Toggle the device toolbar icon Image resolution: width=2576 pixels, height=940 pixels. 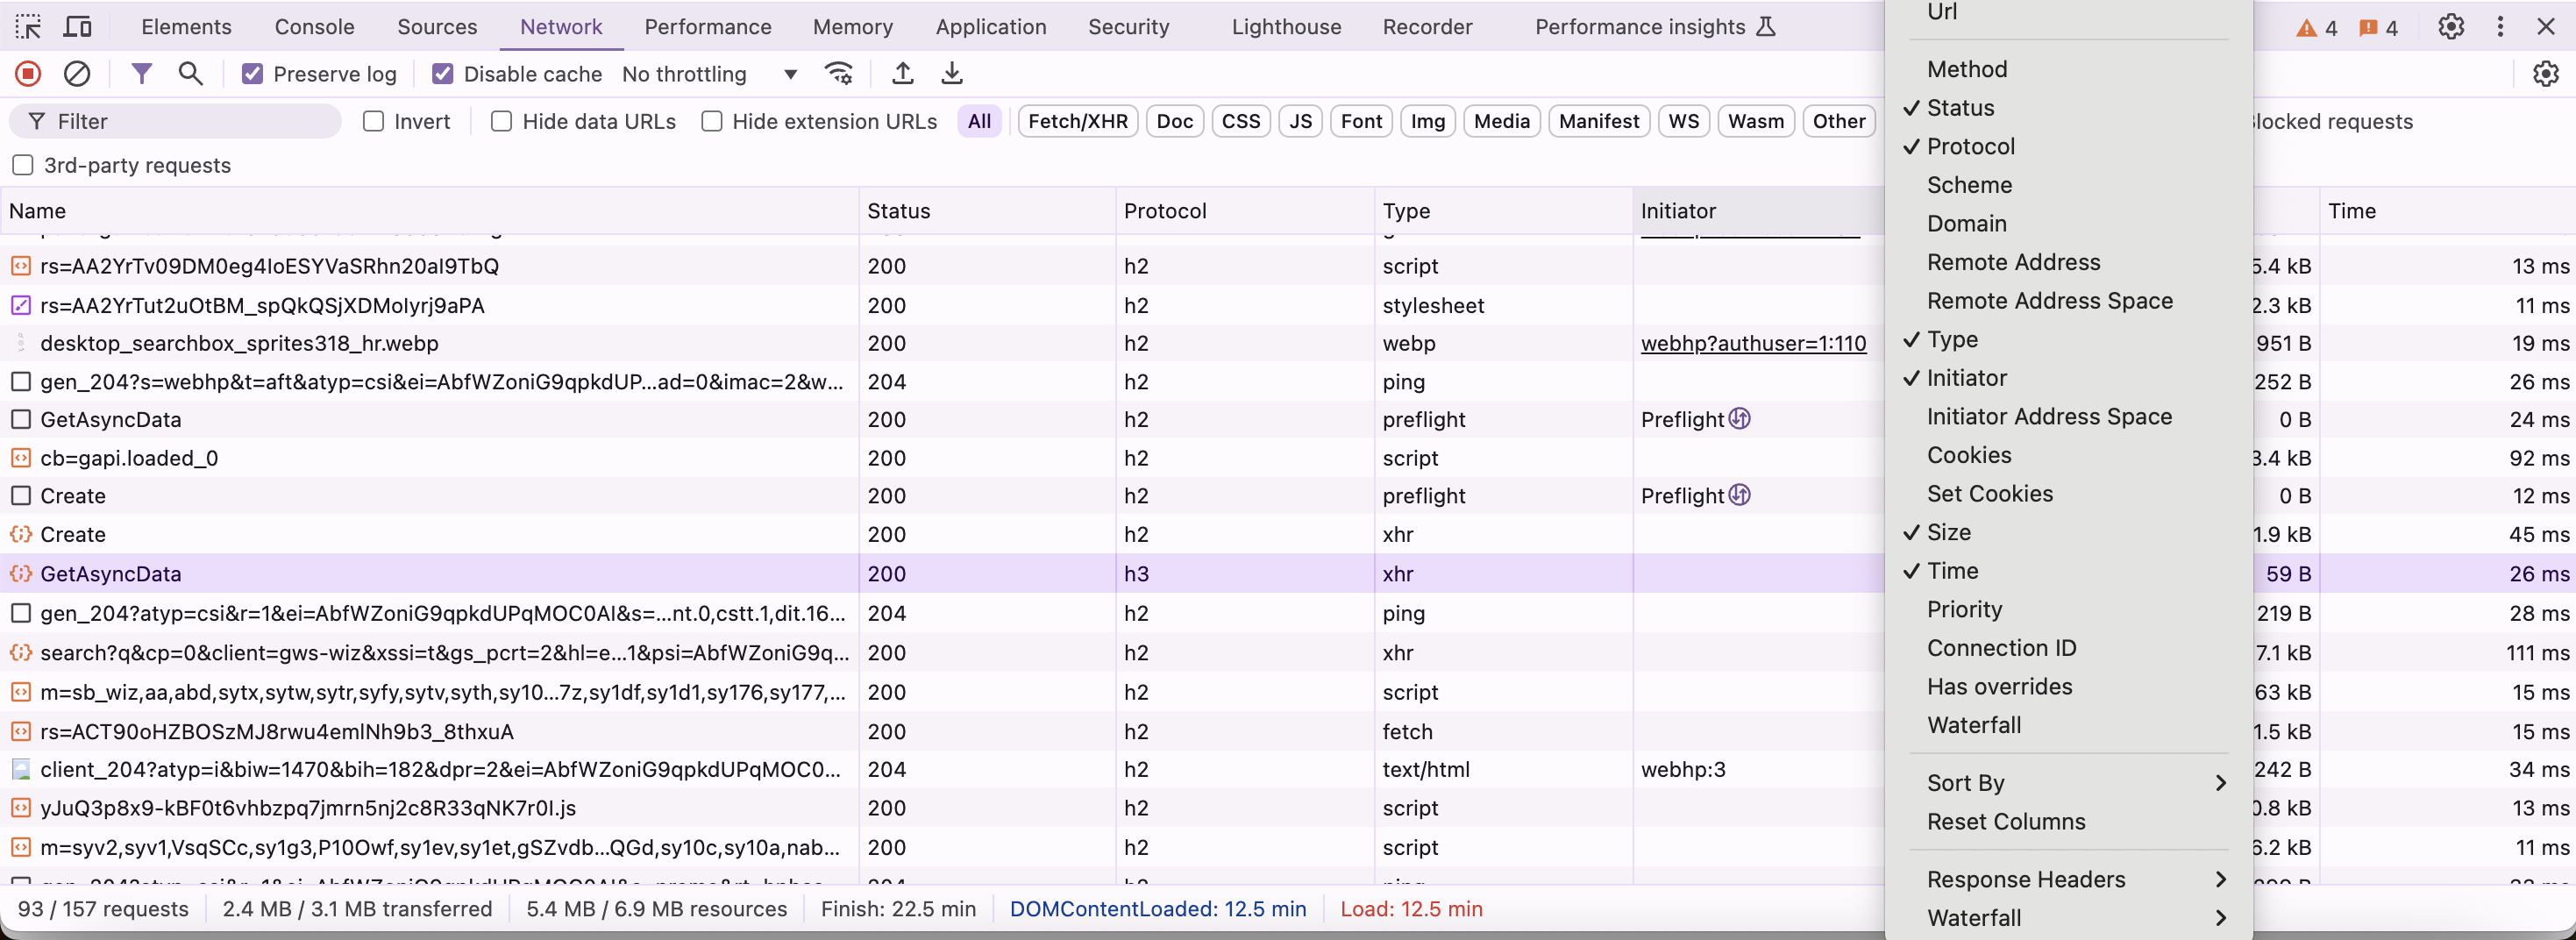pos(77,27)
